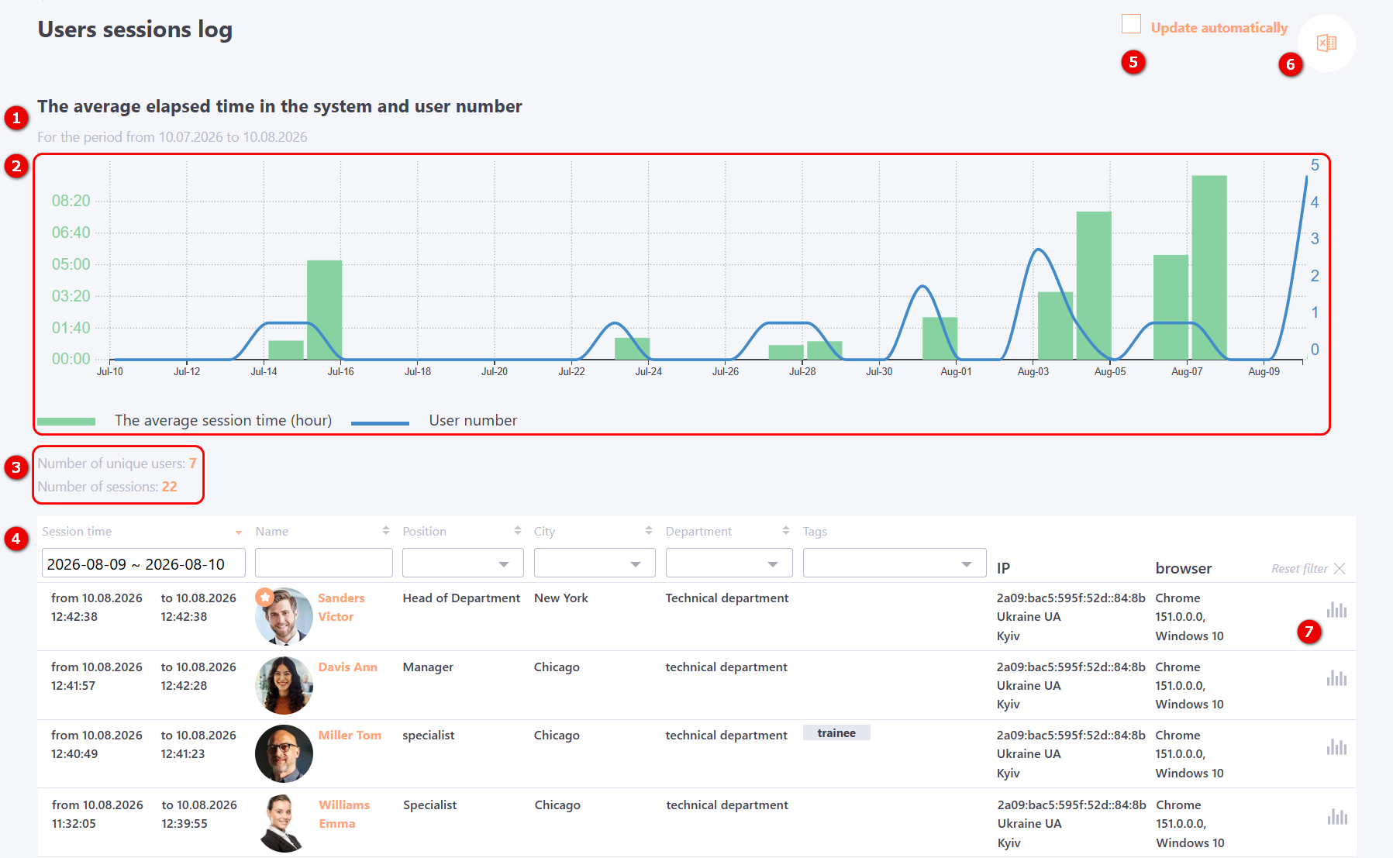1393x858 pixels.
Task: Click the Position column sort arrows
Action: (518, 531)
